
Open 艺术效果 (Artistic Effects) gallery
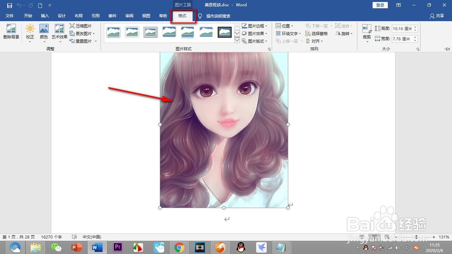coord(59,33)
